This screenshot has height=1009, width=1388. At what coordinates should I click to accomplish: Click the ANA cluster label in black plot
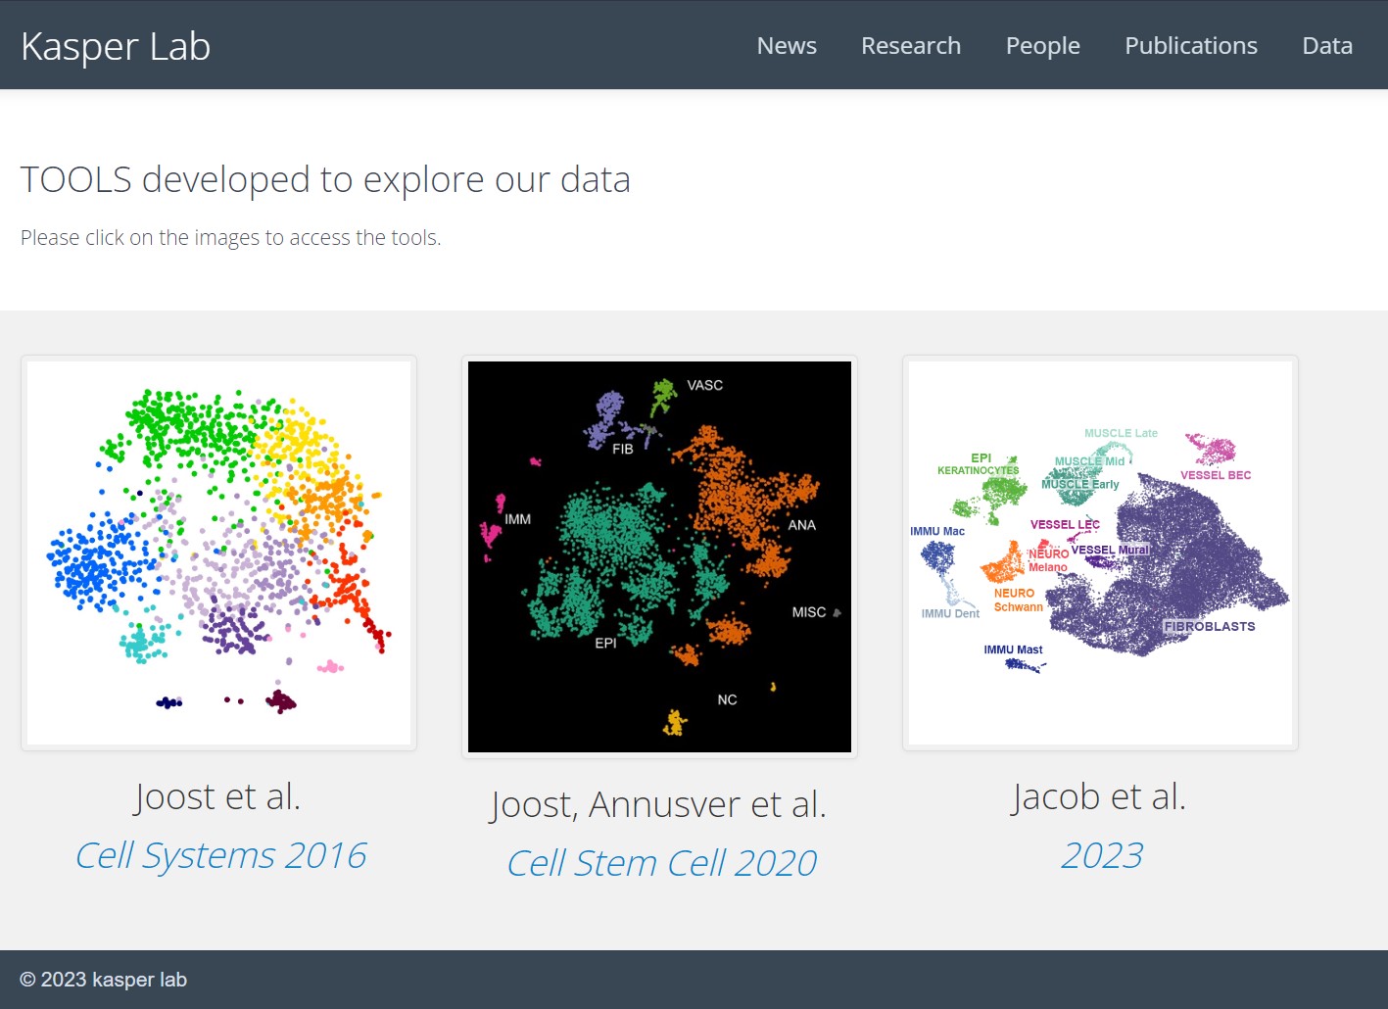coord(801,525)
